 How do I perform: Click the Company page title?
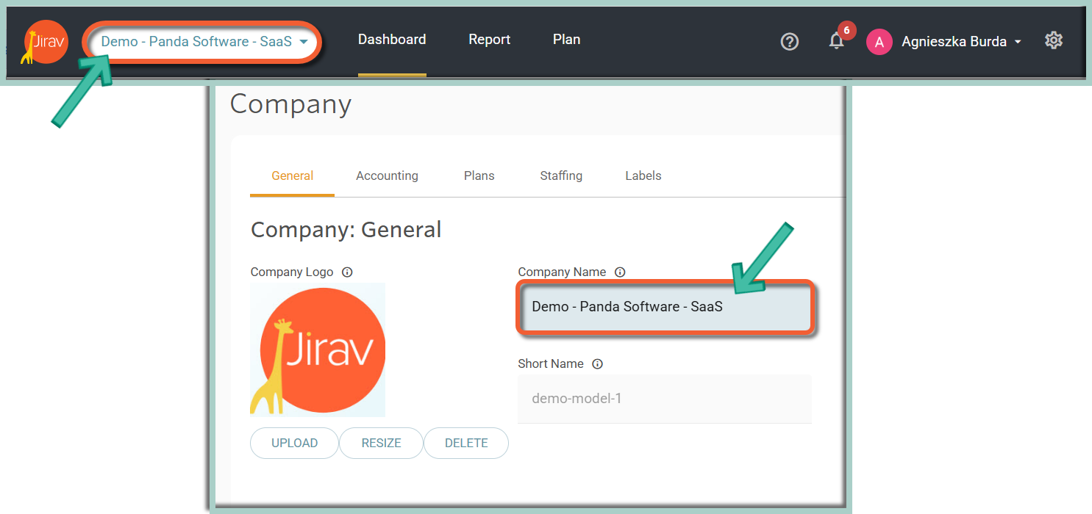pyautogui.click(x=291, y=104)
